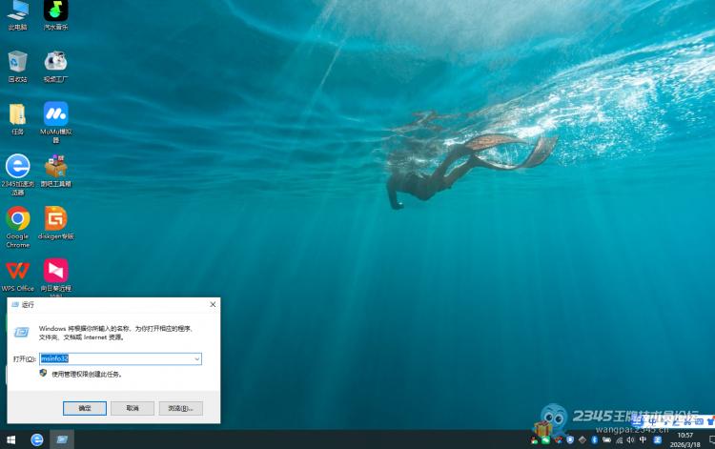This screenshot has height=449, width=715.
Task: Select the 任务 folder on desktop
Action: [x=17, y=114]
